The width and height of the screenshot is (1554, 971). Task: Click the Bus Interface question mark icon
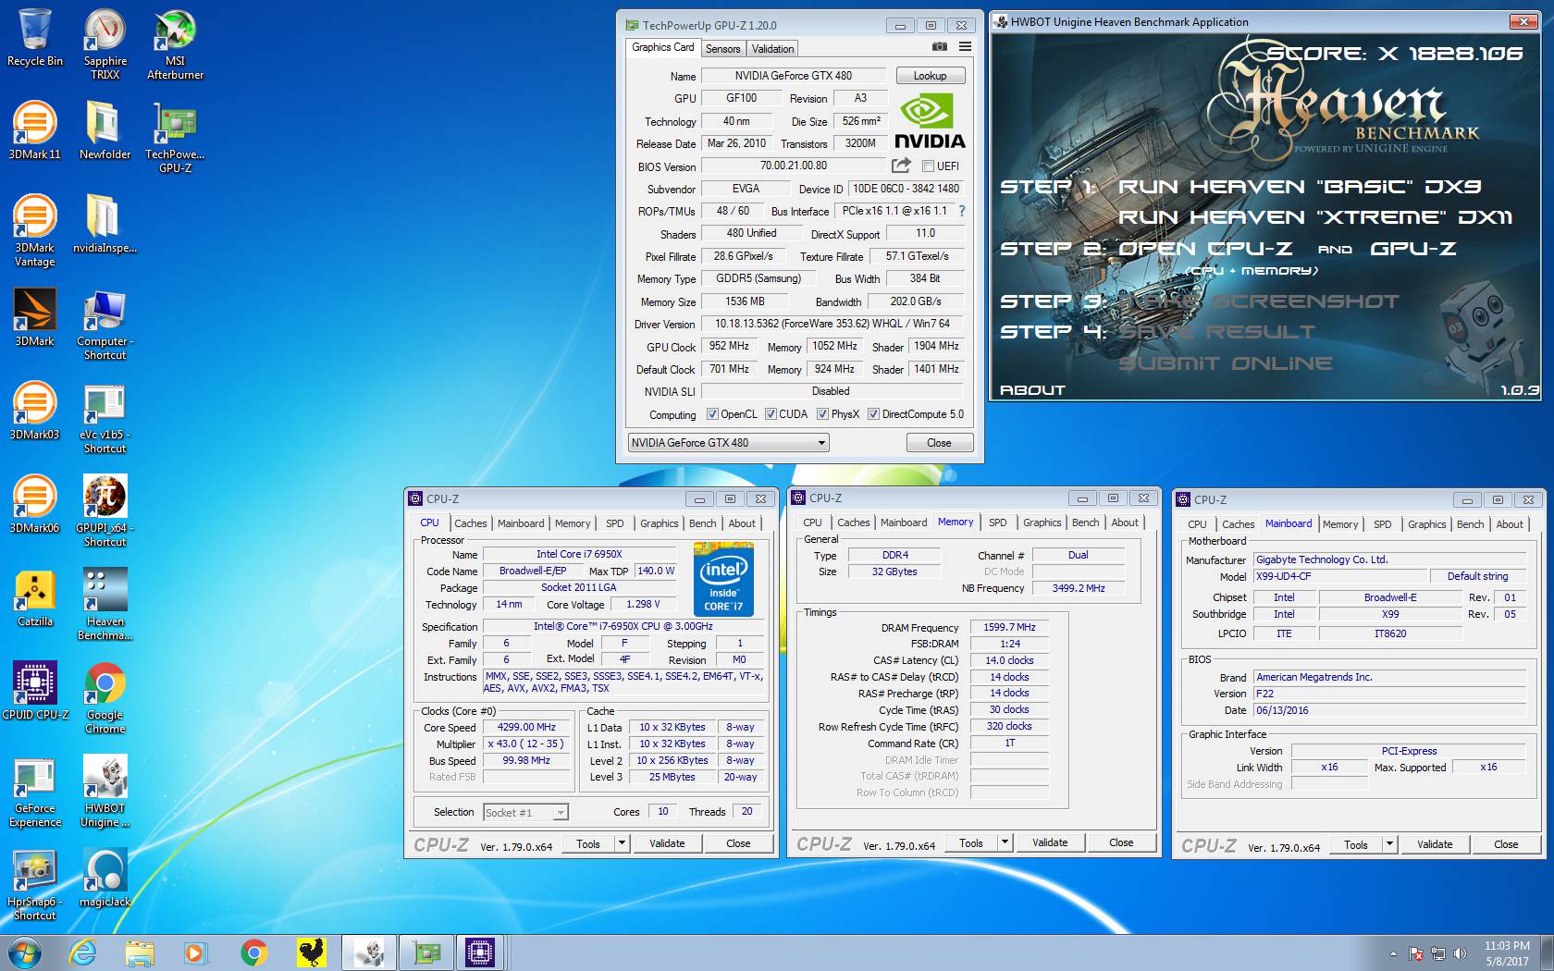pos(962,211)
